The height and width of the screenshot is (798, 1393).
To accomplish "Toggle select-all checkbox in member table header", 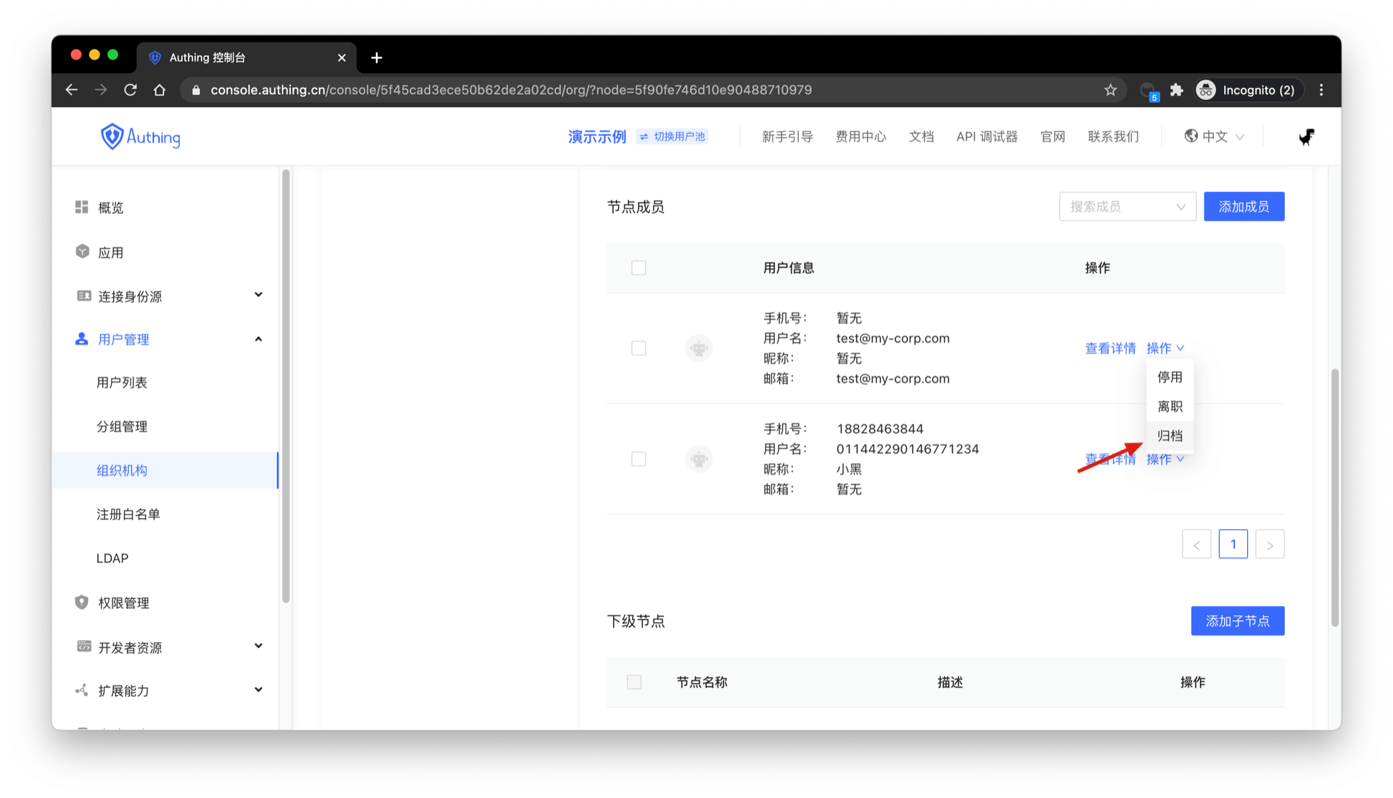I will [x=638, y=268].
